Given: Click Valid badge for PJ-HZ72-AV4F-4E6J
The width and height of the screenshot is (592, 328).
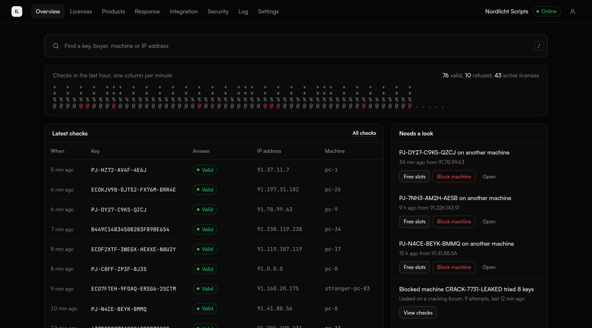Looking at the screenshot, I should pyautogui.click(x=205, y=170).
